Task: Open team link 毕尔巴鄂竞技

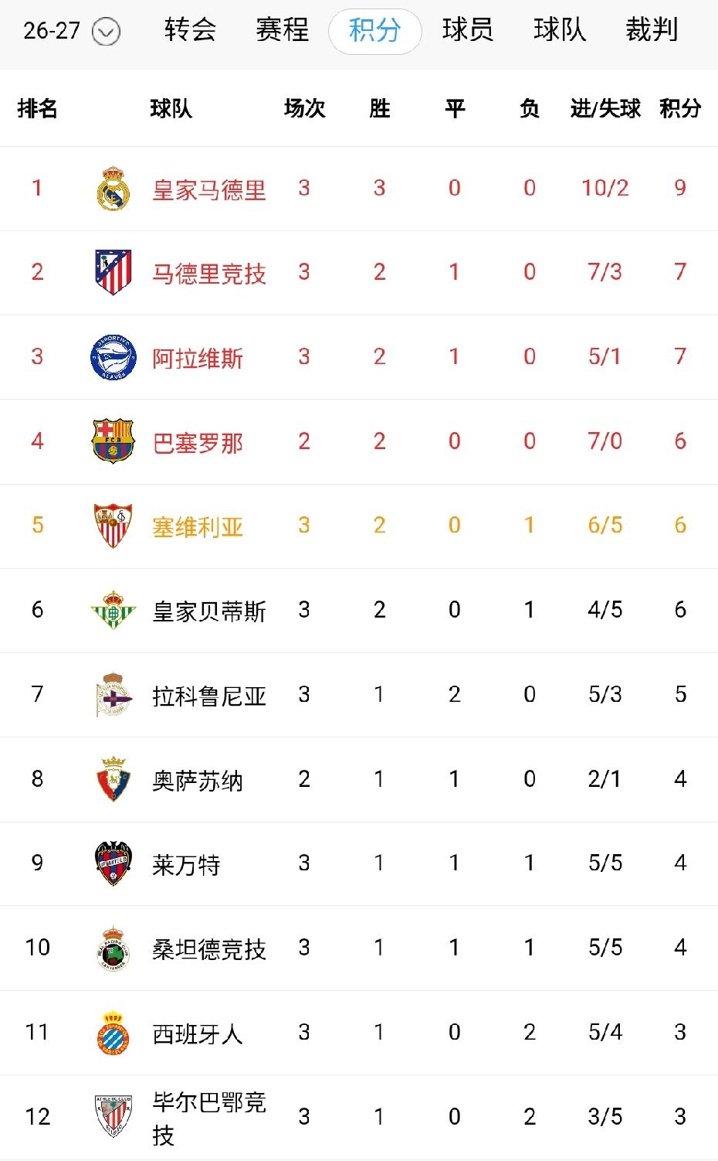Action: (x=209, y=1118)
